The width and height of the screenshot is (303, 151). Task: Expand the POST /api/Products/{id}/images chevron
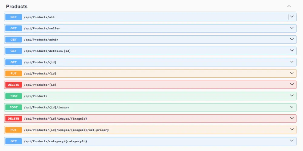point(292,107)
